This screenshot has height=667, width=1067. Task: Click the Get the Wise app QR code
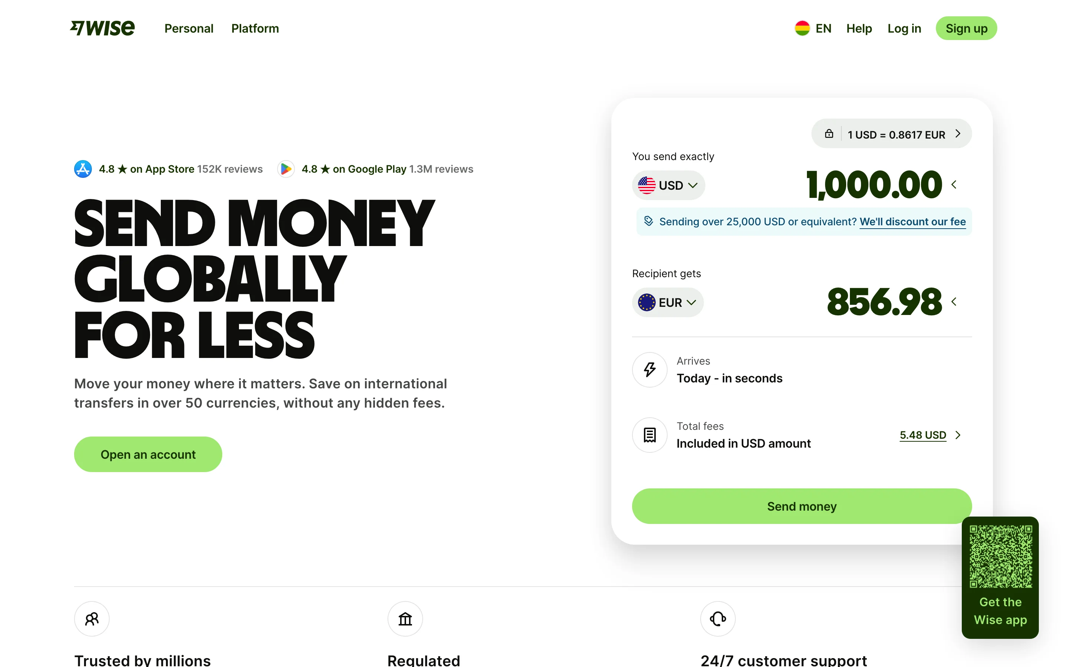[x=1000, y=557]
